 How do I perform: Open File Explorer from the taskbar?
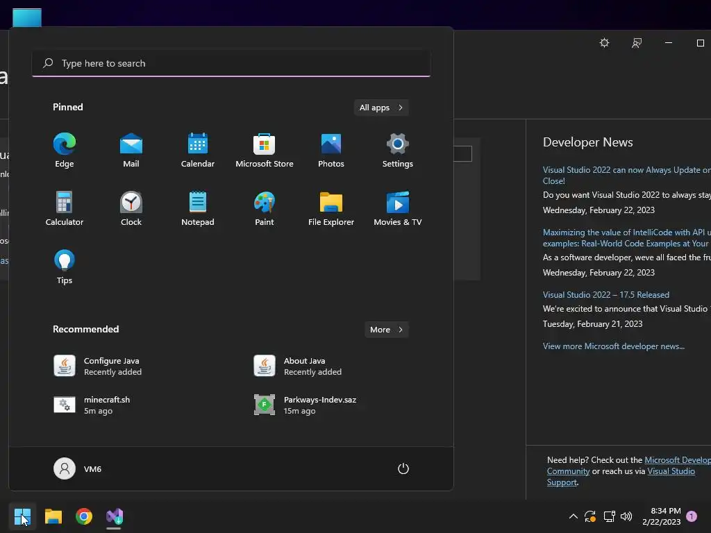coord(53,516)
